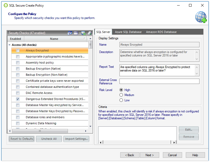Select the Dynamic Data Masking row name
Image resolution: width=210 pixels, height=162 pixels.
pos(41,123)
